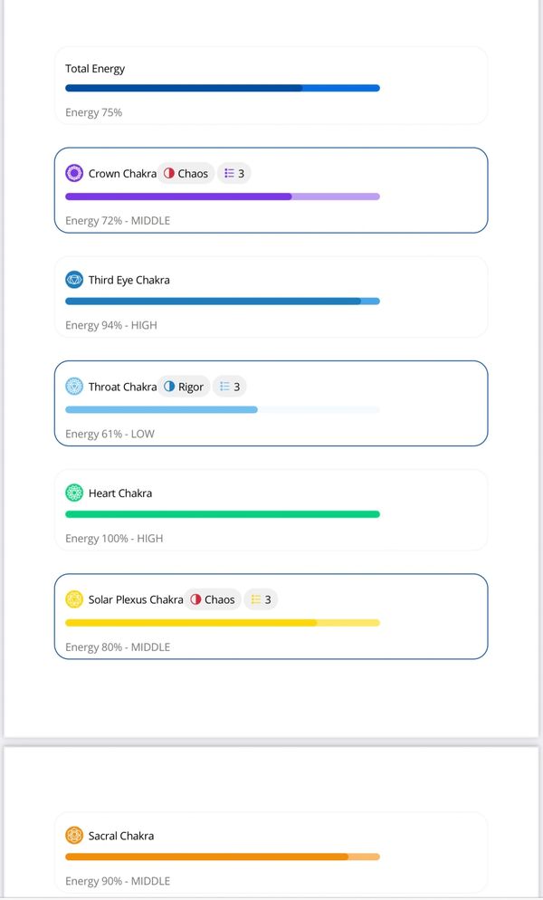Click the Energy 94% - HIGH label

coord(111,325)
